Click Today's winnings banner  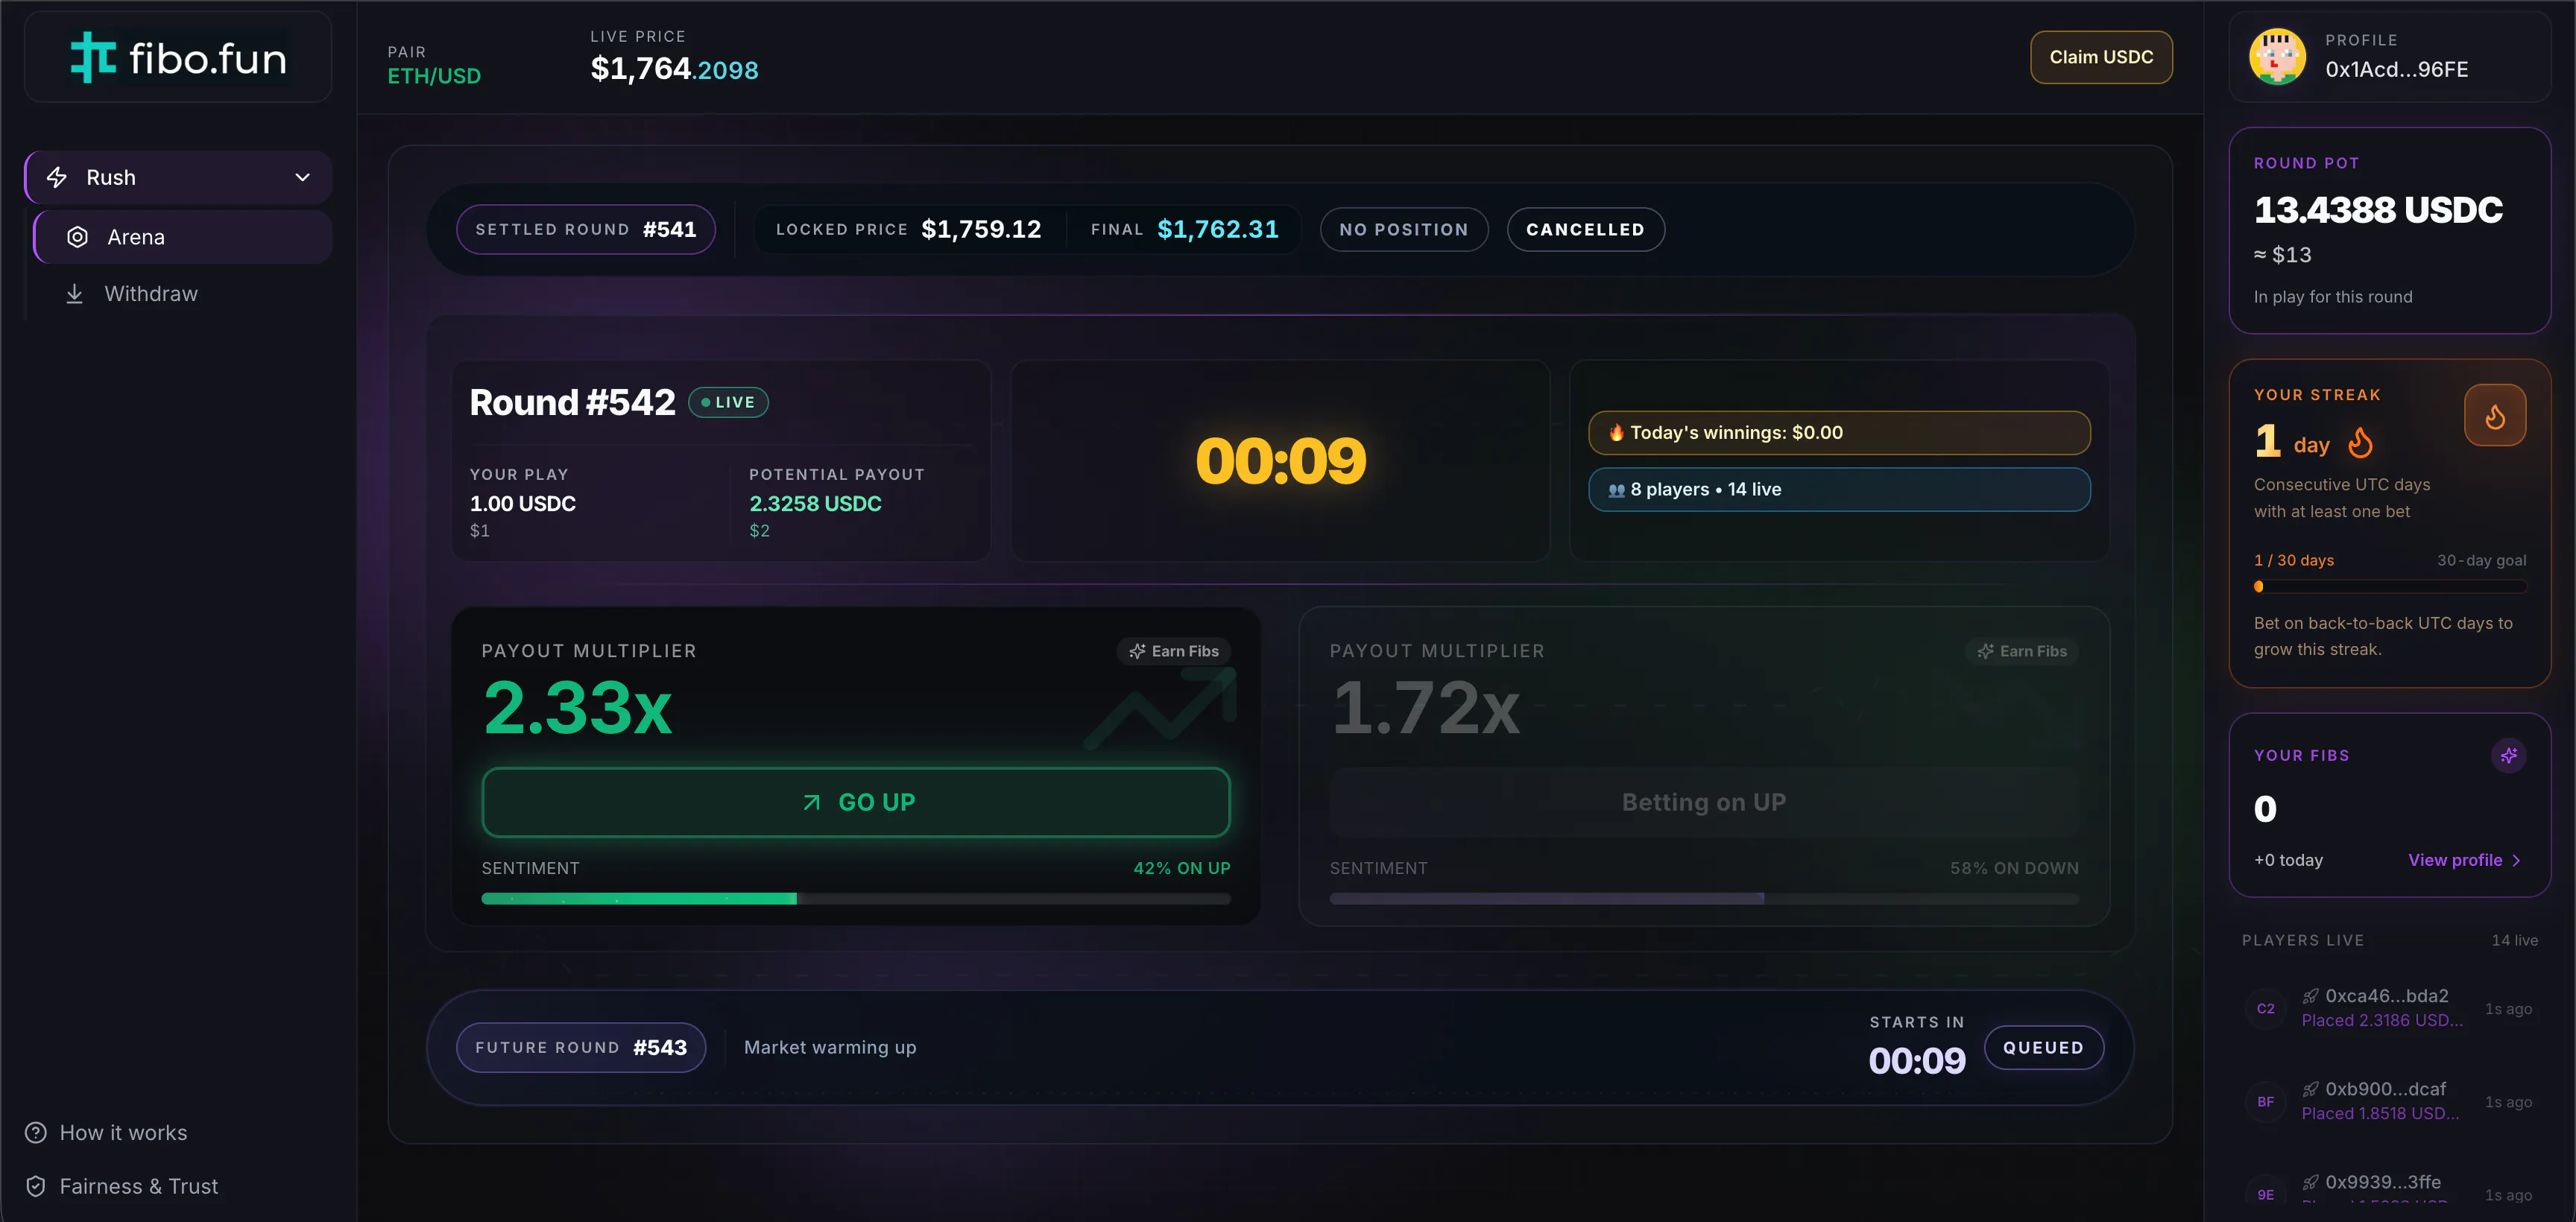(x=1839, y=432)
